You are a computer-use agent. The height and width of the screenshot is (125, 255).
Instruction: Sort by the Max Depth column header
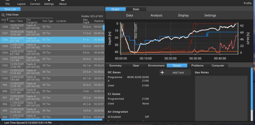tap(86, 21)
